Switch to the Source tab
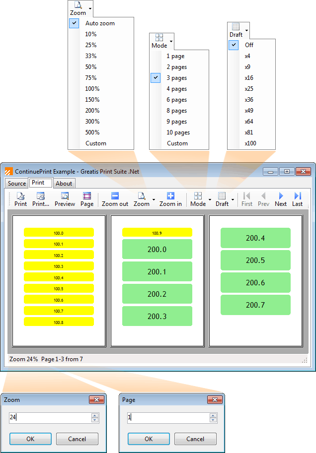The image size is (316, 453). (17, 184)
